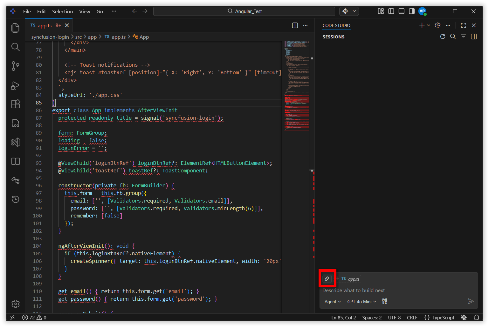
Task: Open the Run and Debug panel
Action: pyautogui.click(x=15, y=85)
